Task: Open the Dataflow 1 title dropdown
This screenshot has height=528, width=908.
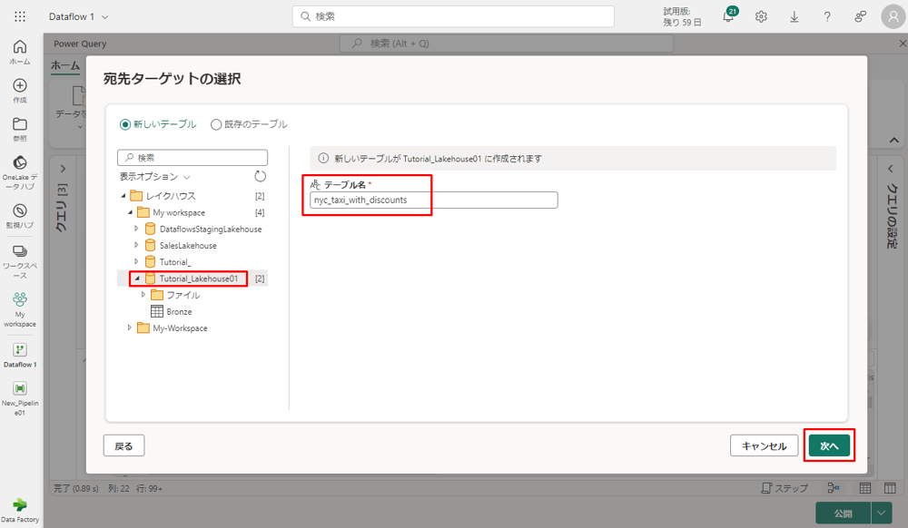Action: coord(104,16)
